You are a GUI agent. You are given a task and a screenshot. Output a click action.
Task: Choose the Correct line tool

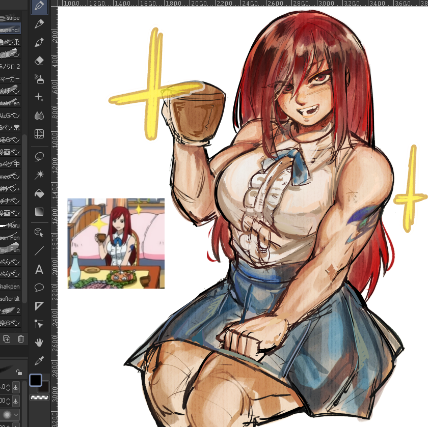39,324
